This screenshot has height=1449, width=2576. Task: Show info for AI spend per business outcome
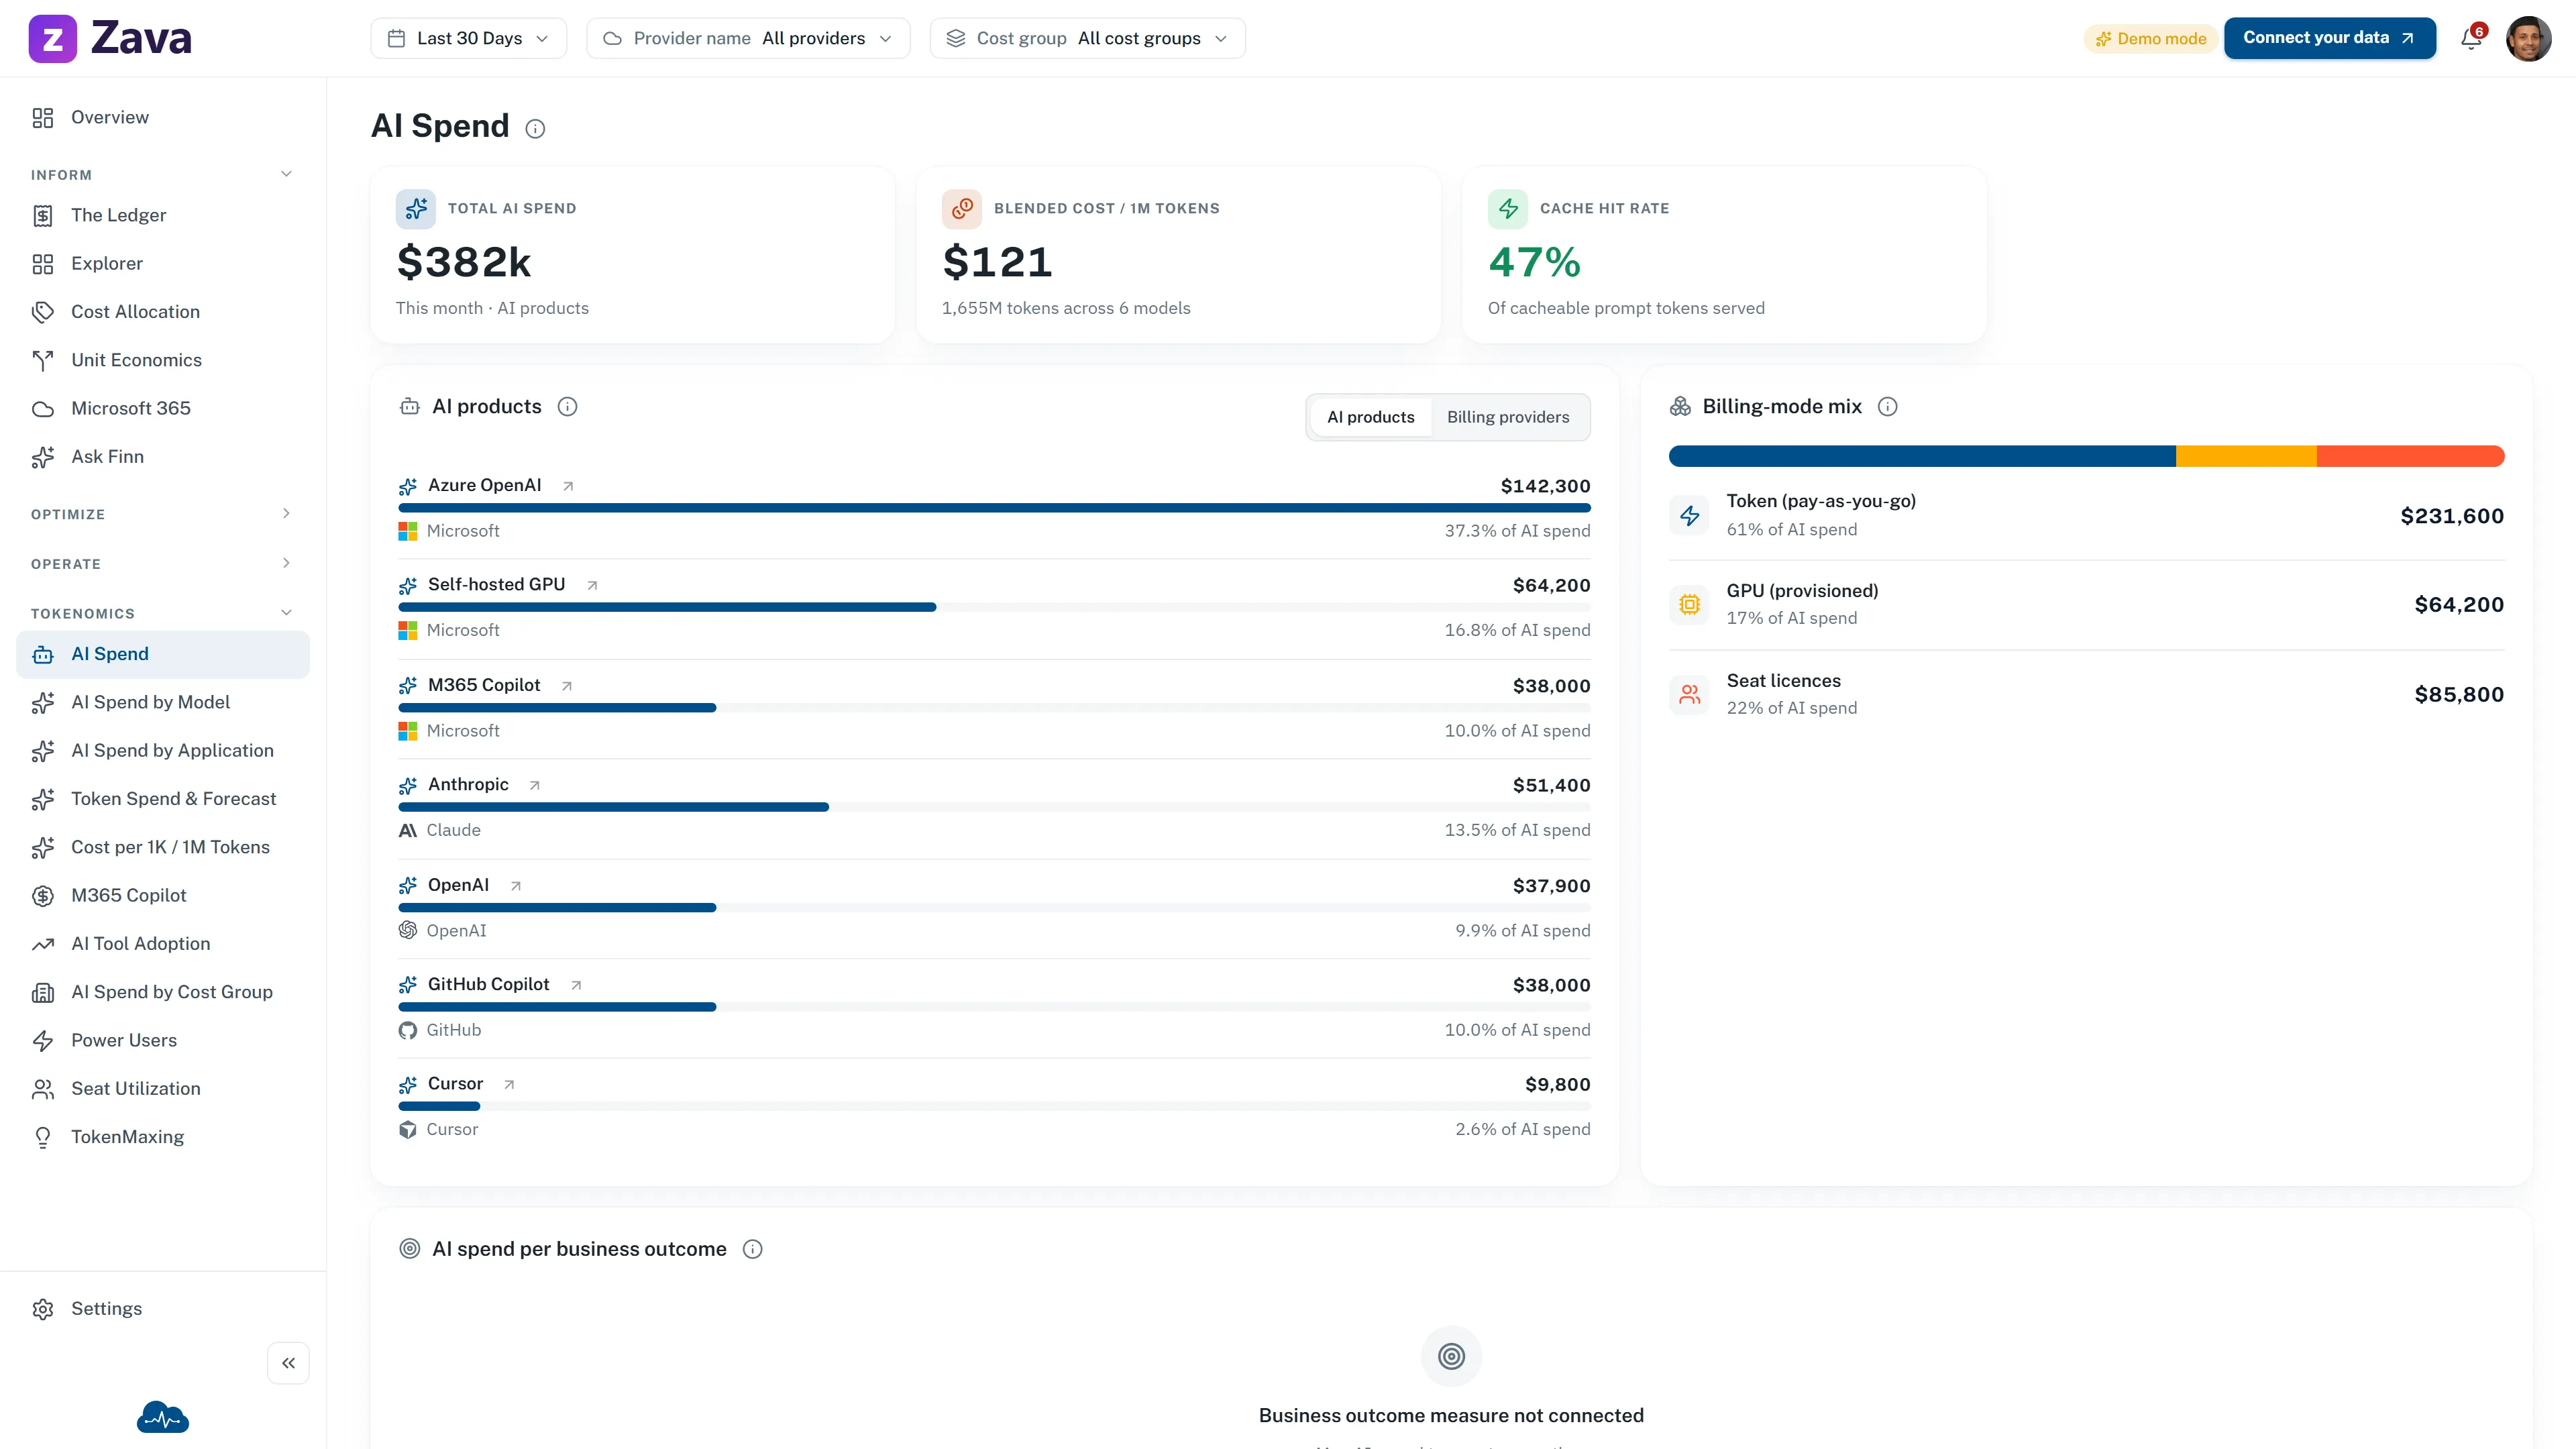[752, 1249]
